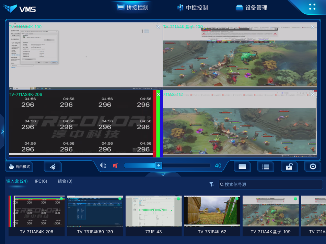Click the VMS logo
The width and height of the screenshot is (326, 244).
(20, 9)
